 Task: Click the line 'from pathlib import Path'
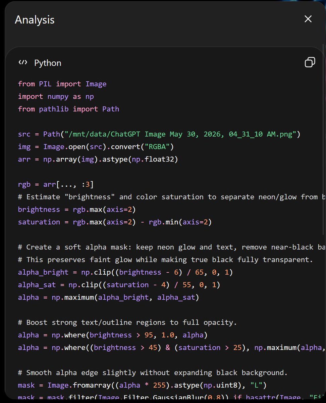coord(68,109)
